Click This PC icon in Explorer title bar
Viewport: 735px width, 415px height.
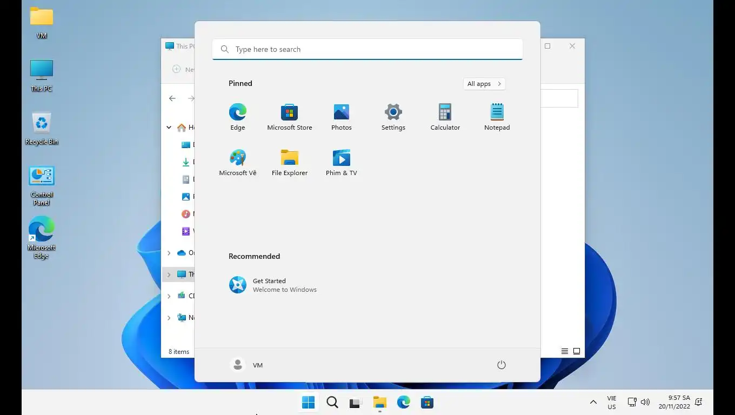[170, 46]
